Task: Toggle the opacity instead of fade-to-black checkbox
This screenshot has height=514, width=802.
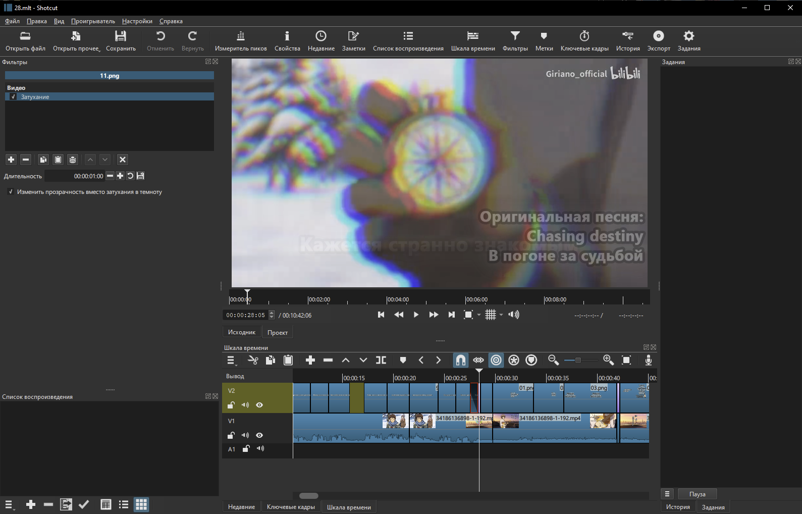Action: (x=11, y=192)
